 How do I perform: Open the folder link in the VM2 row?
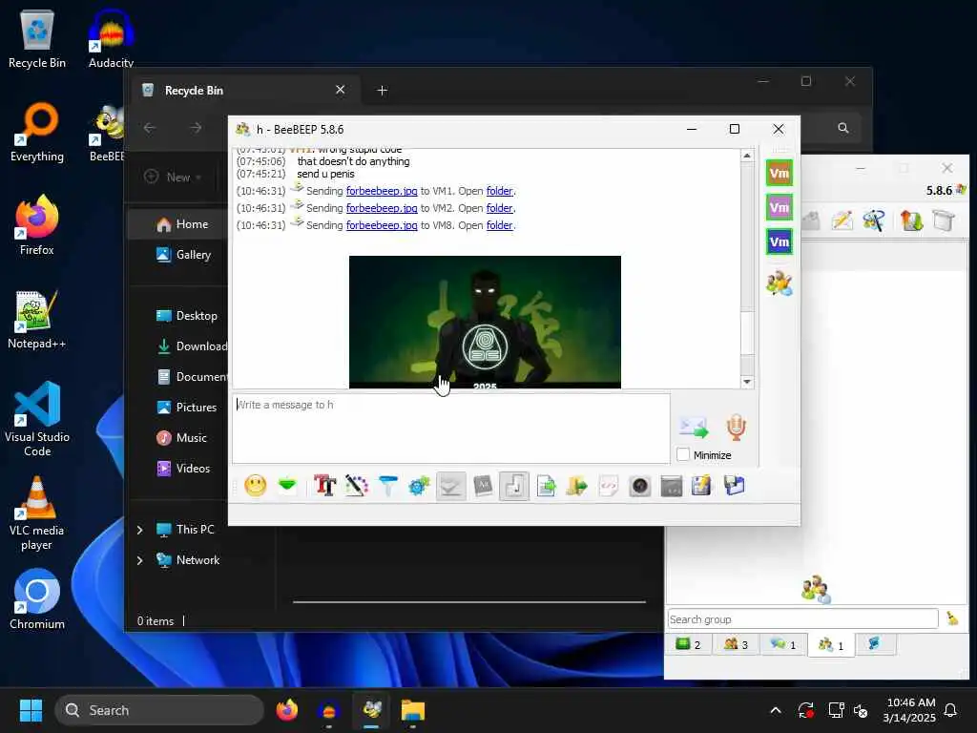point(500,208)
